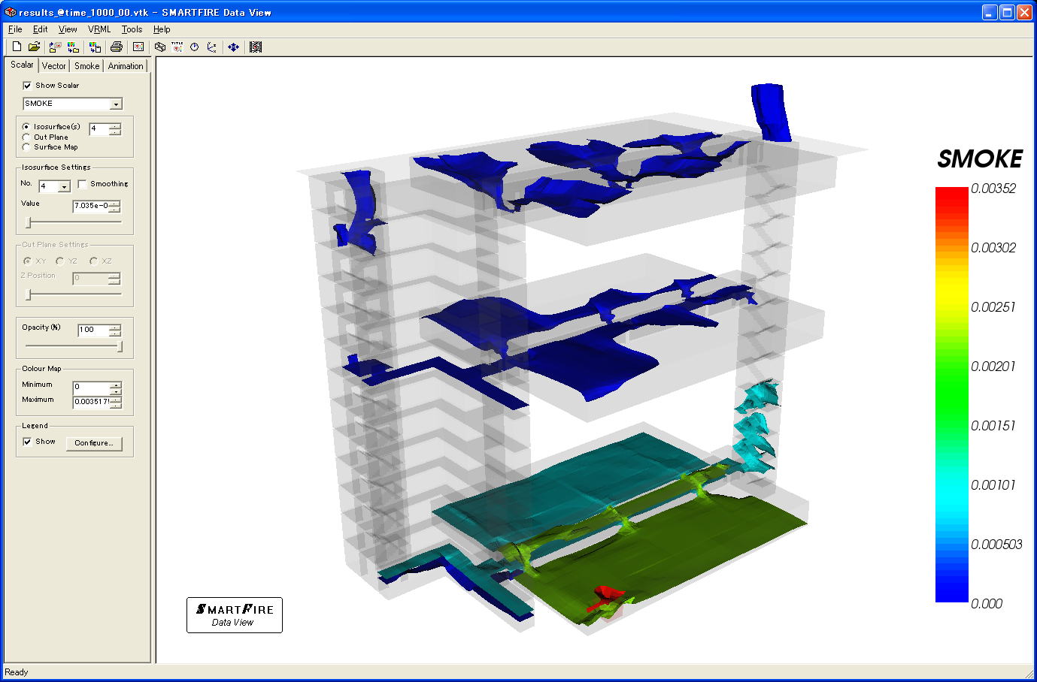Click the Open file folder icon
This screenshot has height=682, width=1037.
click(x=34, y=47)
